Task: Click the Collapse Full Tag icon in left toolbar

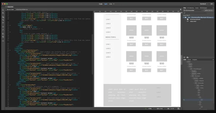Action: (3, 27)
